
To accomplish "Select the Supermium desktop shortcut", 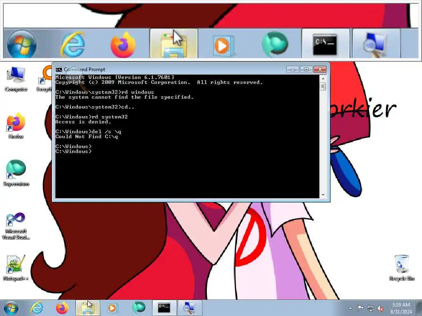I will pos(16,173).
